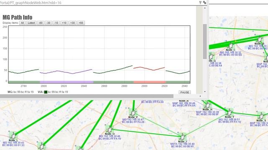Shift graph back by -30

[x=49, y=23]
